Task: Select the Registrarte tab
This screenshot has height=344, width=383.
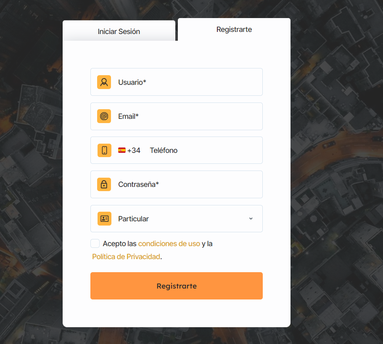Action: tap(234, 29)
